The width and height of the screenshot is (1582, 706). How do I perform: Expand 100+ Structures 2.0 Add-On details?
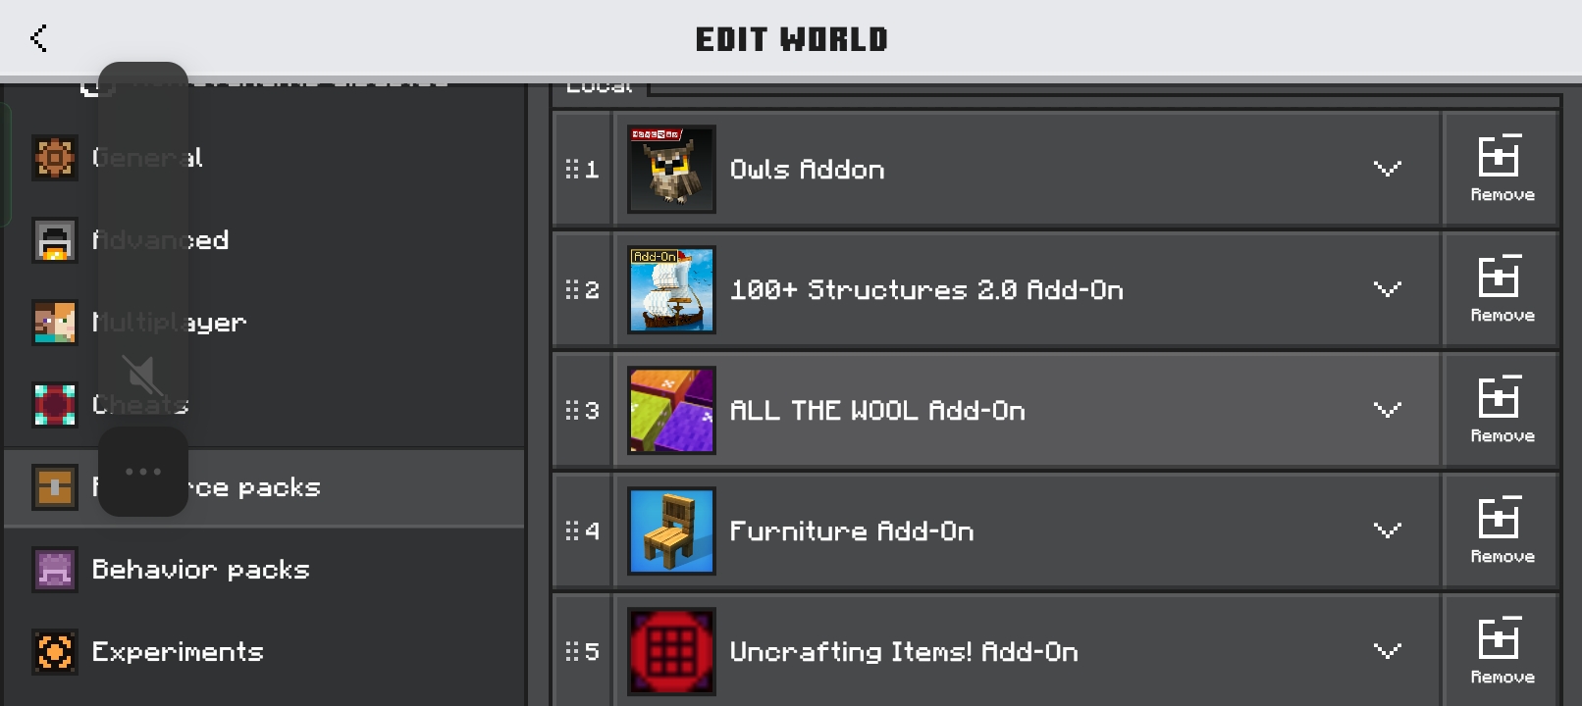[1387, 289]
